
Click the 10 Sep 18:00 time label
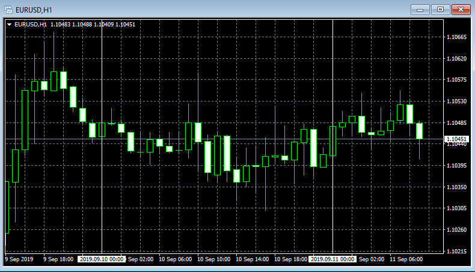coord(290,259)
